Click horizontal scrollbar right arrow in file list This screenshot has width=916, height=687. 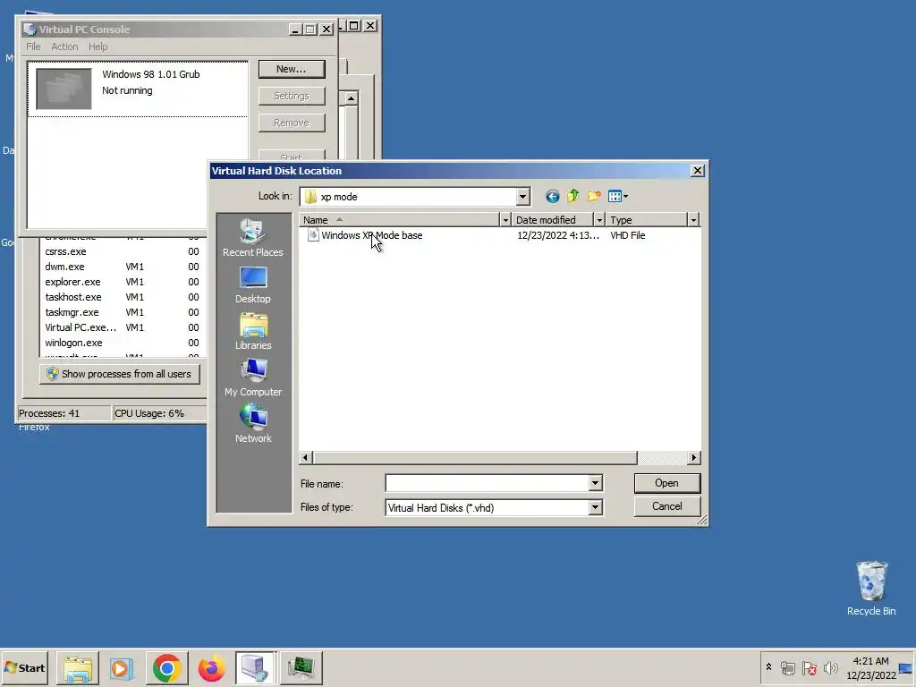click(x=693, y=457)
